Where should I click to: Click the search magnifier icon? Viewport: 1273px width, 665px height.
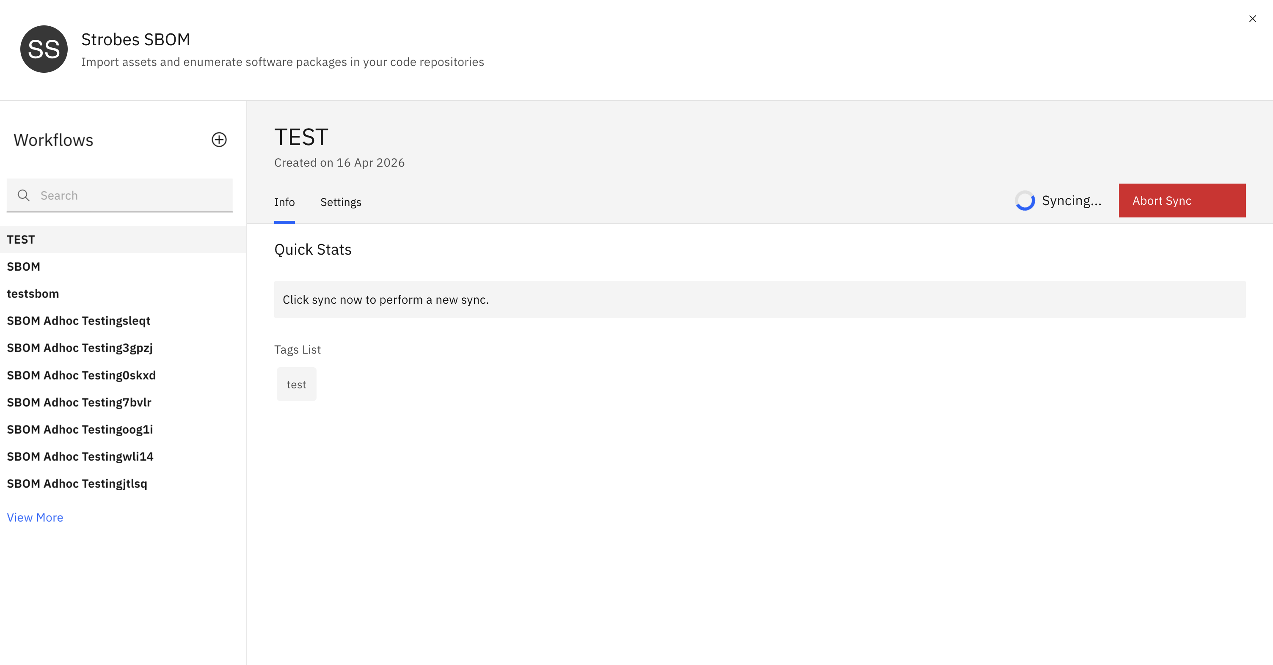pos(23,195)
